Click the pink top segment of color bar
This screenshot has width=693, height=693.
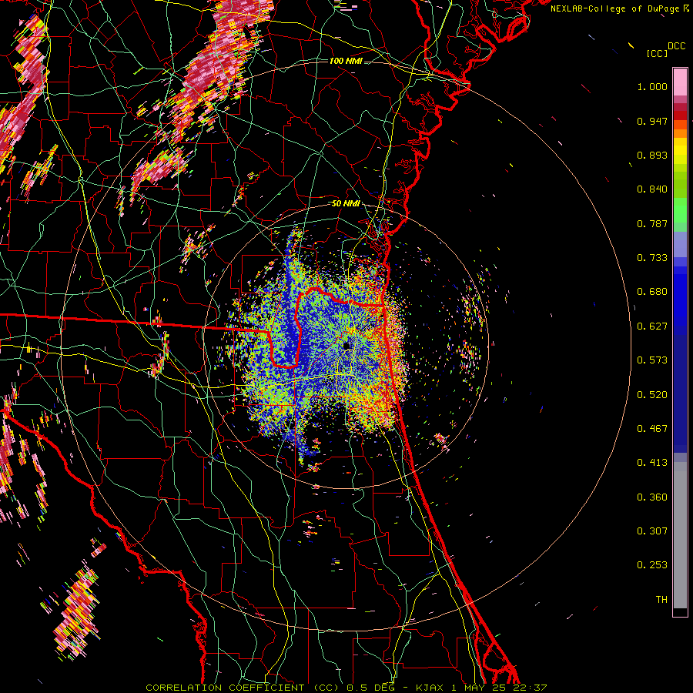click(x=680, y=82)
